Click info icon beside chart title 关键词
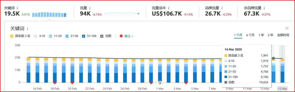295x92 pixels. 27,29
